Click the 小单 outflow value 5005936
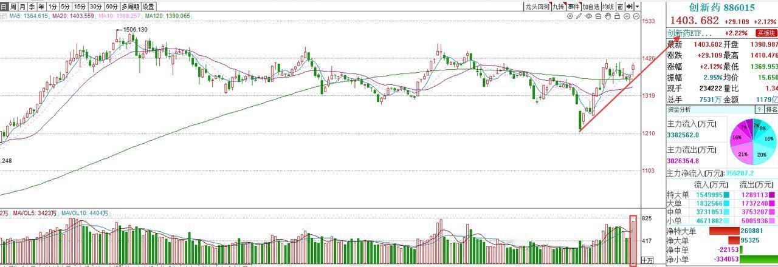This screenshot has height=267, width=778. point(754,221)
